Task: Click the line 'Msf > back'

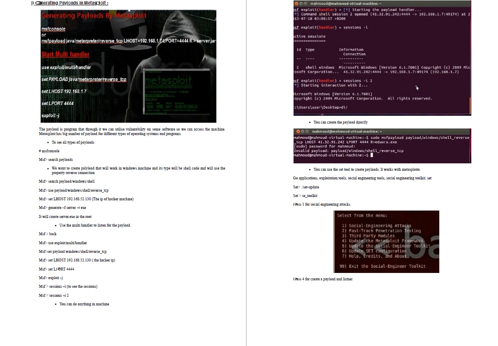Action: [x=48, y=234]
